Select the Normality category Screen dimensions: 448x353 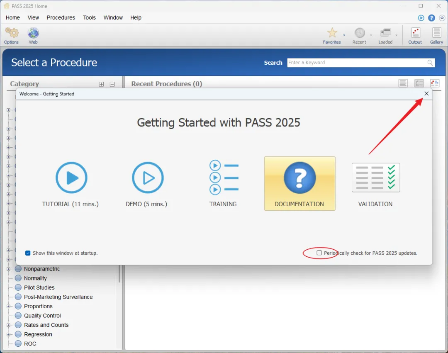click(x=35, y=278)
